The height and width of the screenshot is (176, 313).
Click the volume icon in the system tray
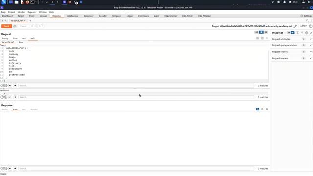279,2
